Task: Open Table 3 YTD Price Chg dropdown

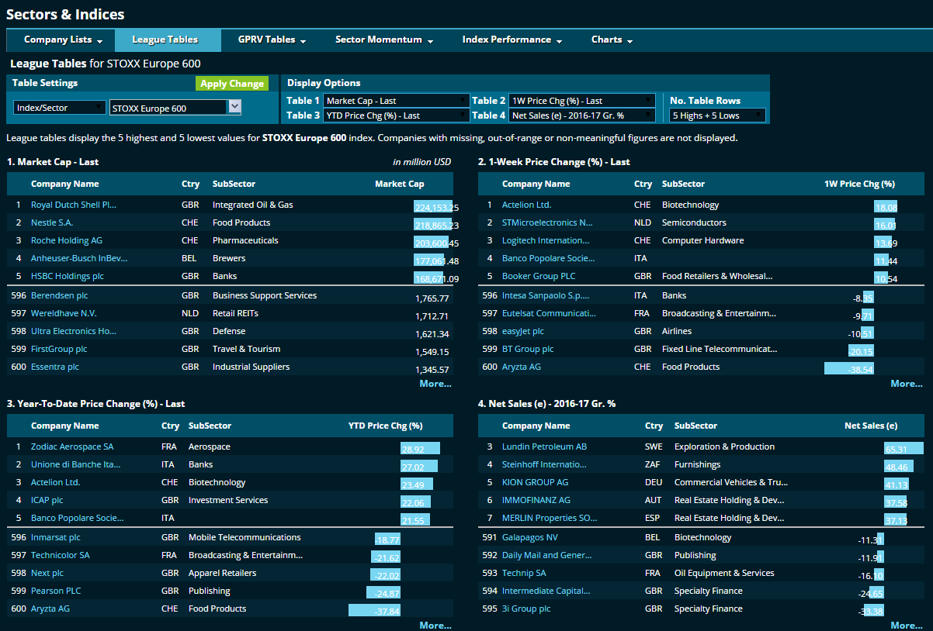Action: 397,116
